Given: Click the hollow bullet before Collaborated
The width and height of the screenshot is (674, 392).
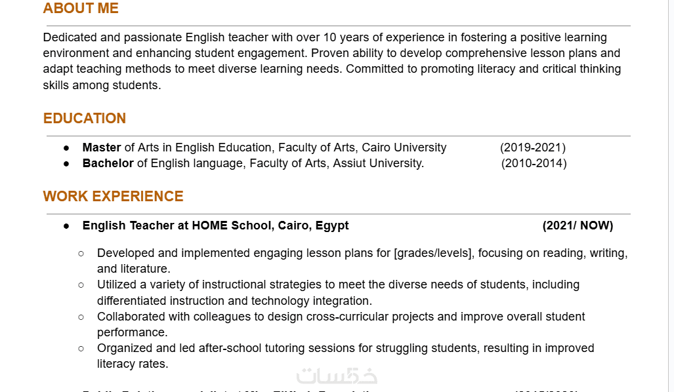Looking at the screenshot, I should tap(81, 317).
